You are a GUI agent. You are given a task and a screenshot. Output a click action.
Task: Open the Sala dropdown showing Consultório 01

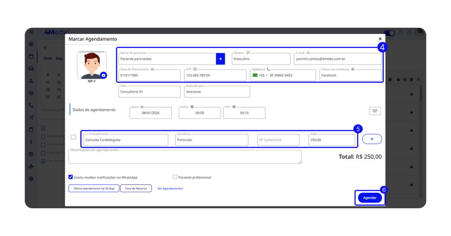[149, 92]
